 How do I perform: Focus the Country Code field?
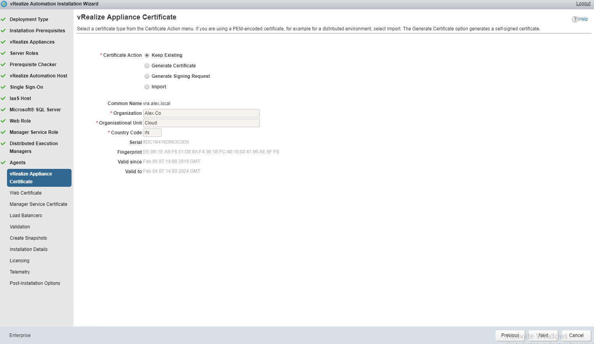(152, 133)
